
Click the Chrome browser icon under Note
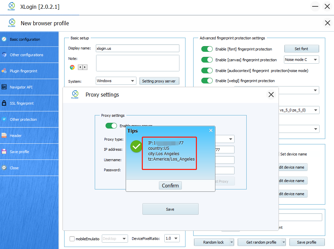[x=72, y=67]
